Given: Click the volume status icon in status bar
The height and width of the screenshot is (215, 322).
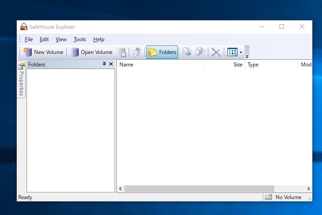Looking at the screenshot, I should coord(268,197).
